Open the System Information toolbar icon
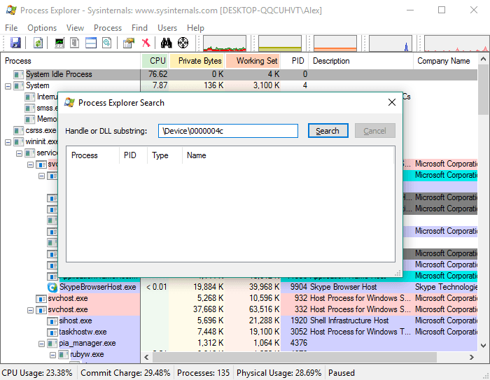The image size is (490, 380). click(59, 43)
